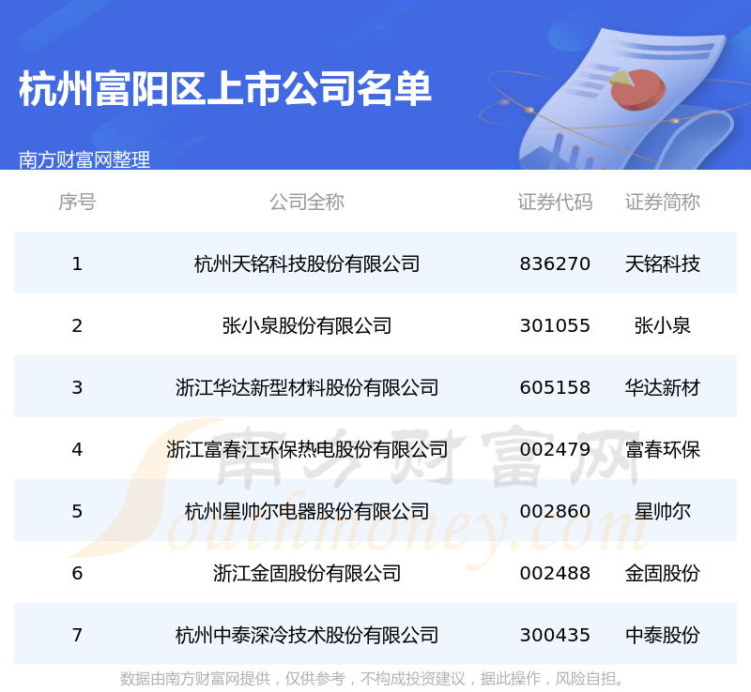Click short name 华达新材
Screen dimensions: 751x692
point(663,387)
